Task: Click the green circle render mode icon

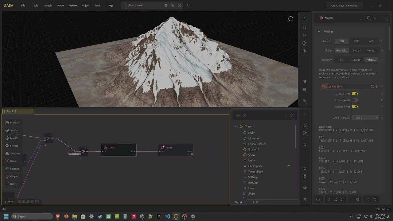Action: pyautogui.click(x=304, y=43)
